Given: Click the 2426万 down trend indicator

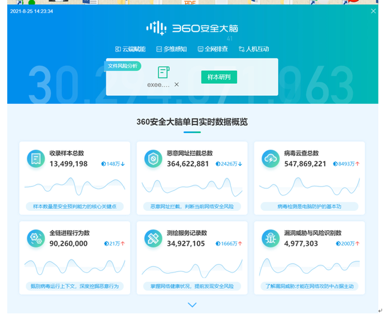Looking at the screenshot, I should click(229, 164).
